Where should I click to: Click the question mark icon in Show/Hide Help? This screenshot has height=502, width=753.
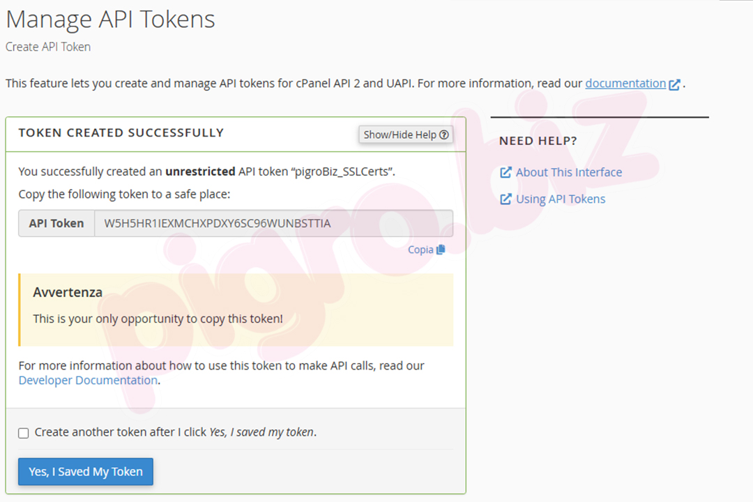pos(443,135)
